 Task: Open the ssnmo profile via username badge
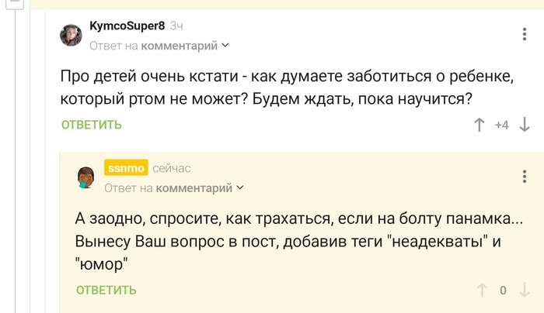[x=125, y=168]
